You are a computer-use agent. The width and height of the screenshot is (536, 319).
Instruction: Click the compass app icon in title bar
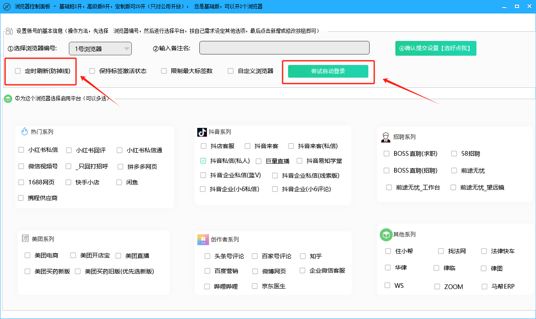pos(6,6)
